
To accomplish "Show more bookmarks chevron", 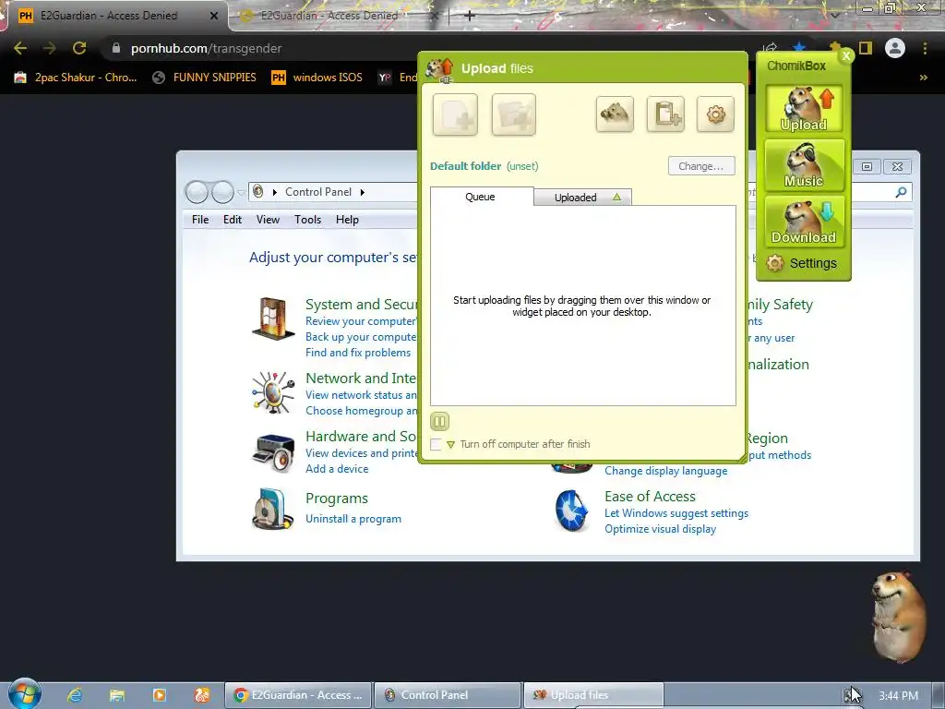I will tap(923, 78).
